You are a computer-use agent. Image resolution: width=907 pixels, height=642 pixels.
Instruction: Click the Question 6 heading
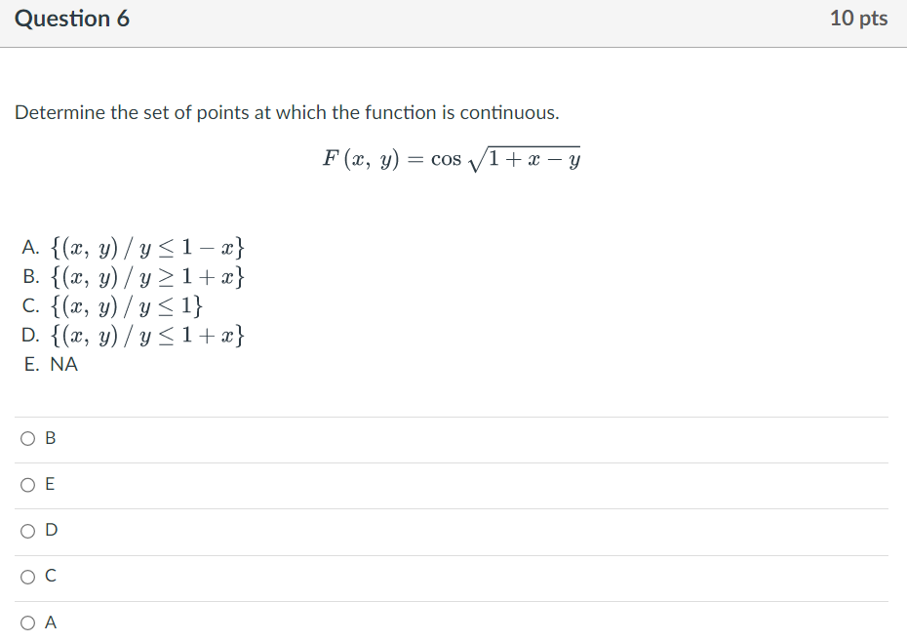click(x=72, y=18)
